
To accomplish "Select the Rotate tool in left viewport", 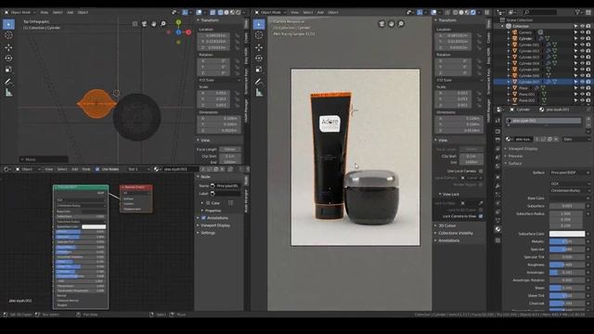I will coord(8,58).
